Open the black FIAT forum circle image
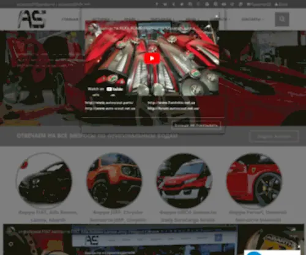This screenshot has height=255, width=306. click(43, 180)
